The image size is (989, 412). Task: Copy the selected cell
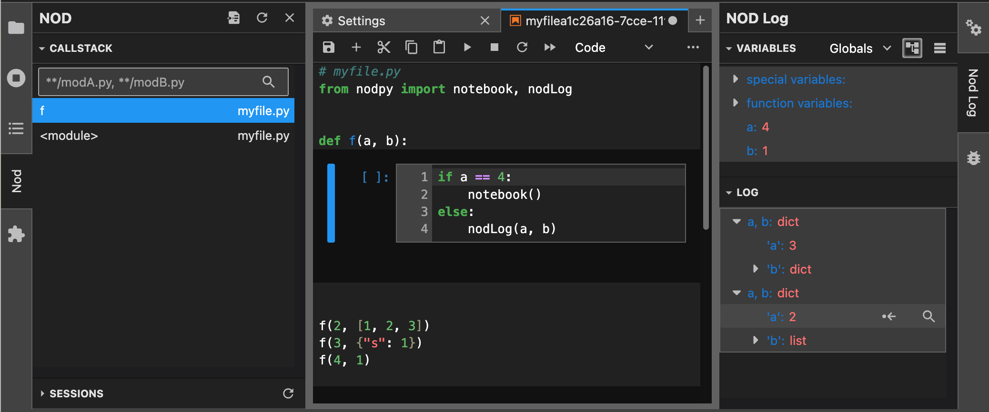[412, 47]
